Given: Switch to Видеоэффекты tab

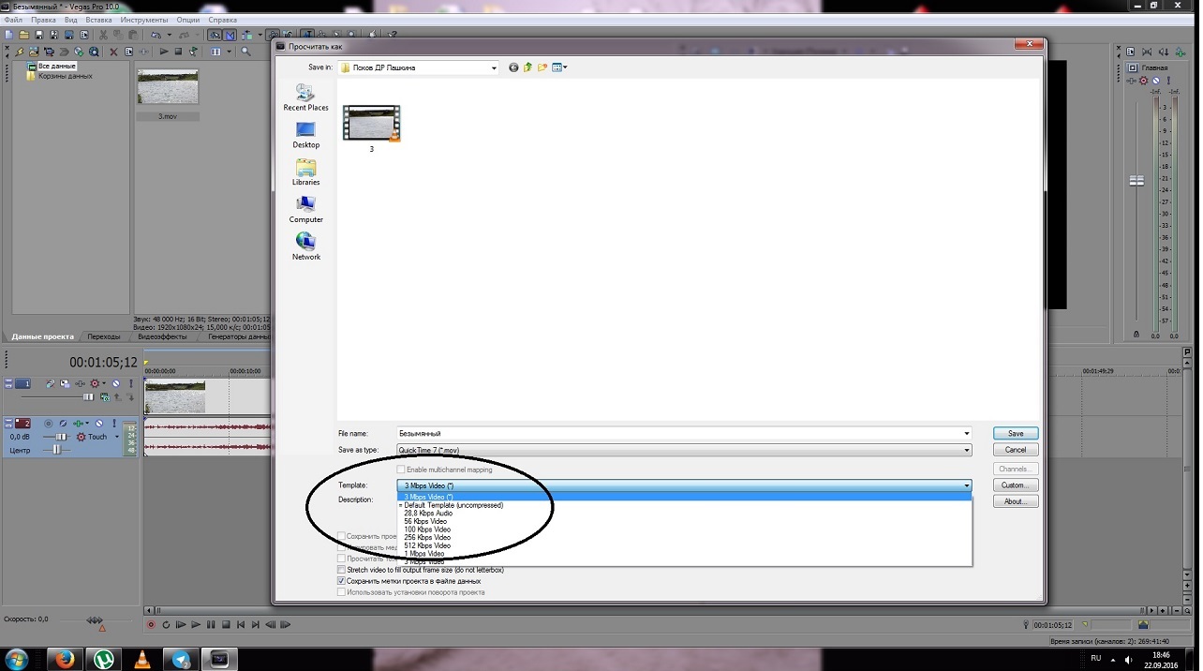Looking at the screenshot, I should [161, 336].
